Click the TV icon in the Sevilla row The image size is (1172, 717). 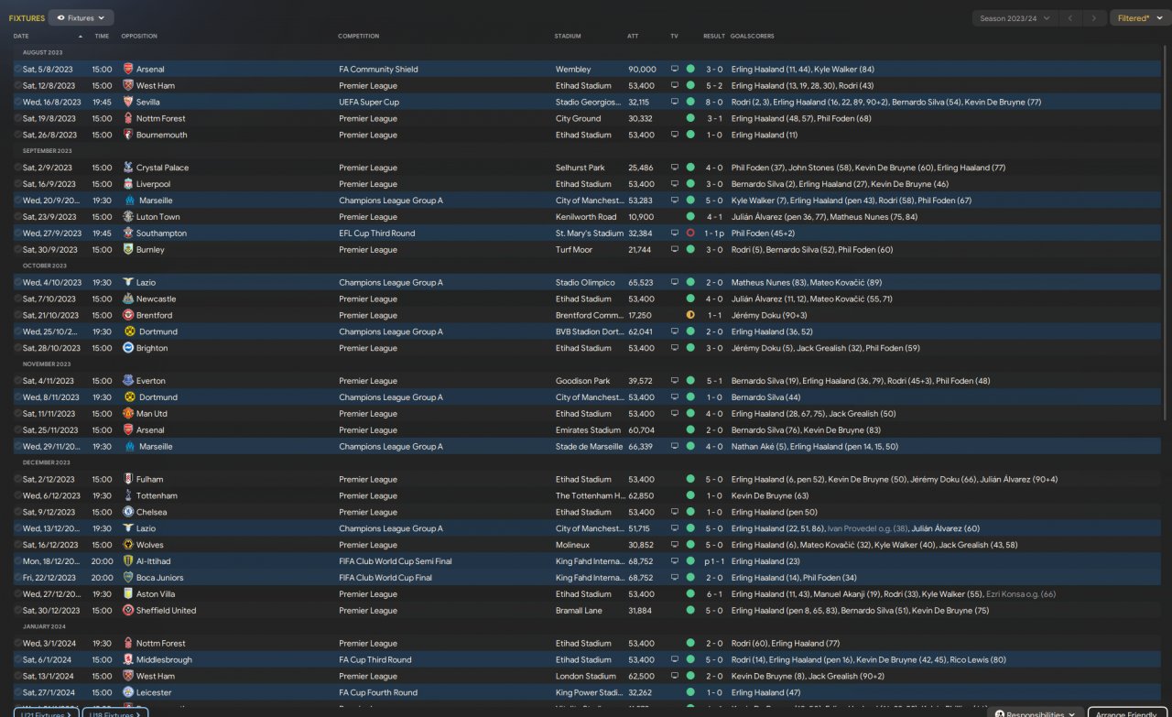675,103
